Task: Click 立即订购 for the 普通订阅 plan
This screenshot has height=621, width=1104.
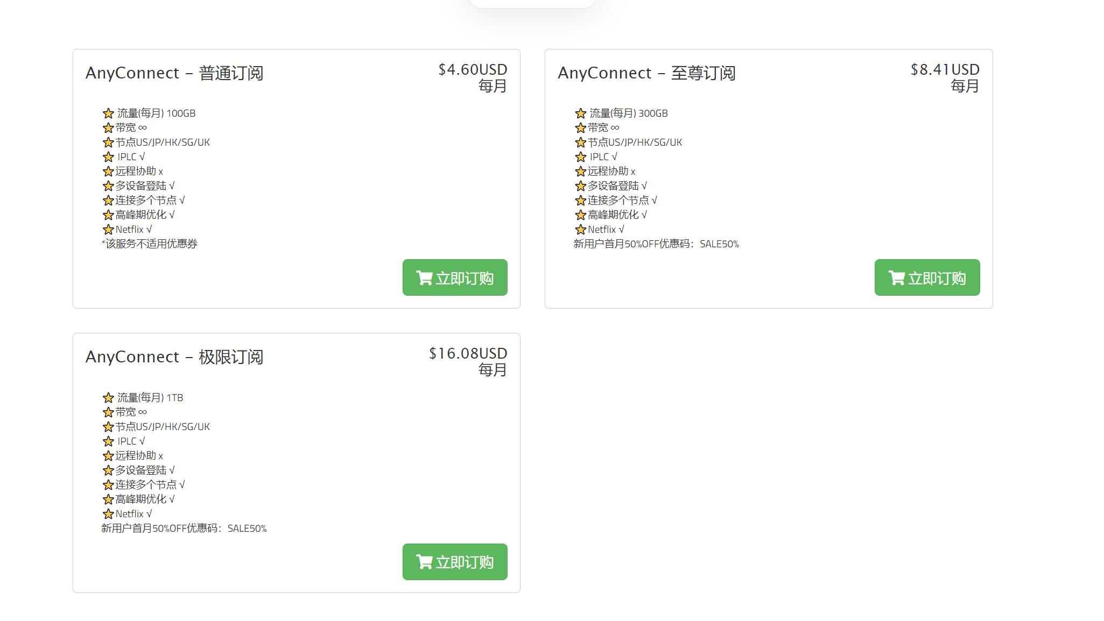Action: click(455, 277)
